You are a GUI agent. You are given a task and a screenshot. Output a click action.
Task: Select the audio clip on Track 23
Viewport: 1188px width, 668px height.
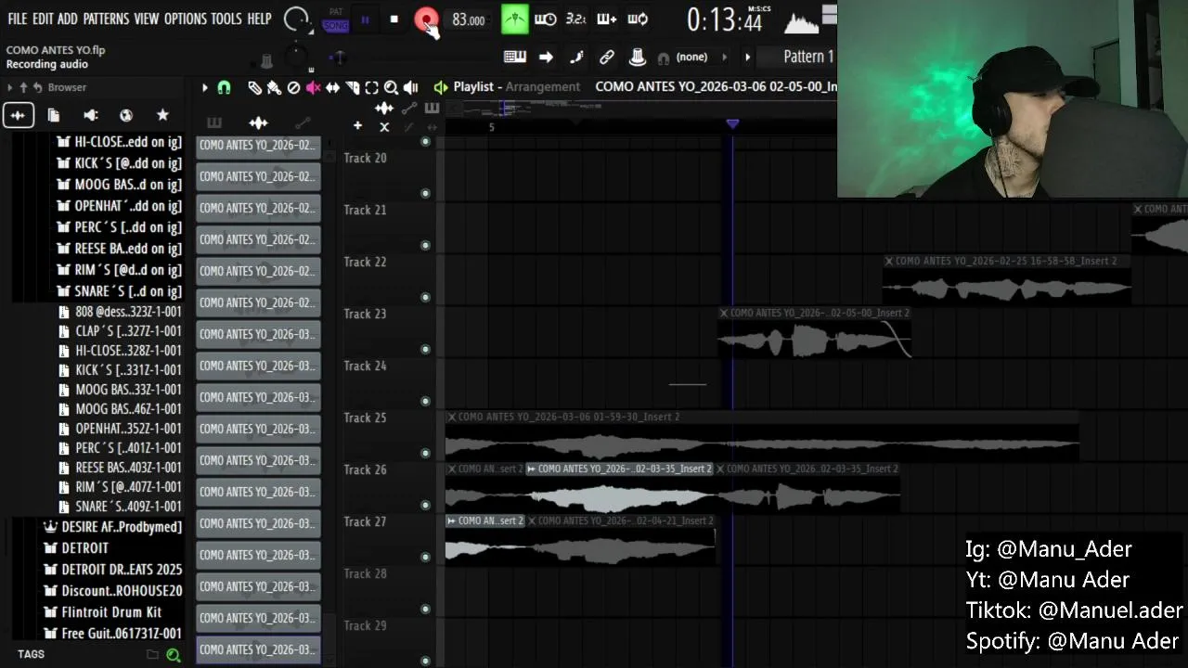pos(814,332)
